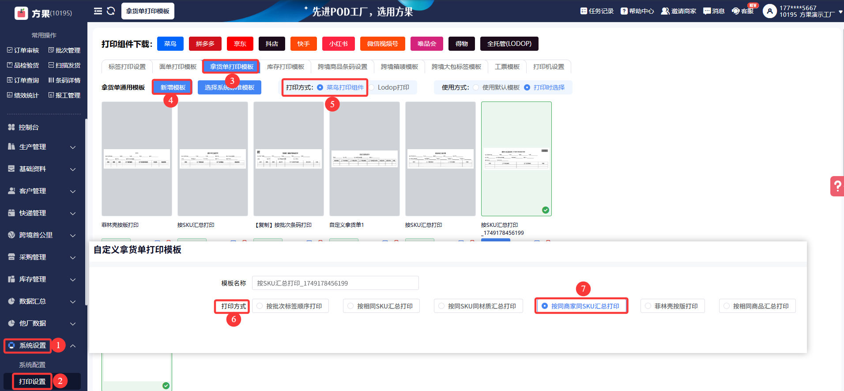Open 条码详情 shortcut

pyautogui.click(x=64, y=80)
